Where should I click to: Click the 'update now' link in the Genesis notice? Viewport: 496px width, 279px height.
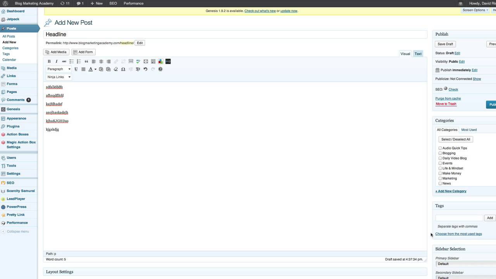[x=289, y=11]
